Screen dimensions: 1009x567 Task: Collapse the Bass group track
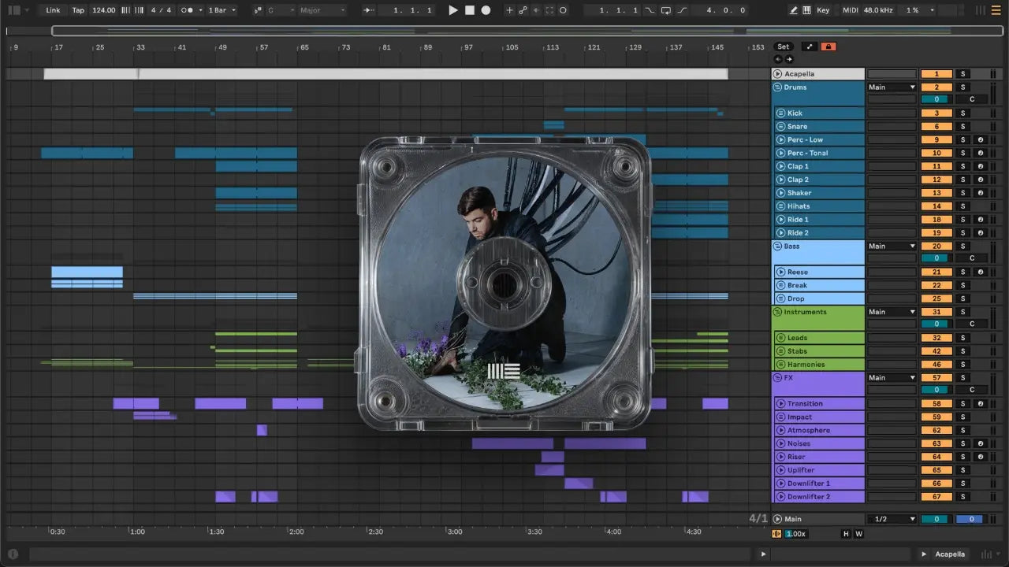point(777,246)
